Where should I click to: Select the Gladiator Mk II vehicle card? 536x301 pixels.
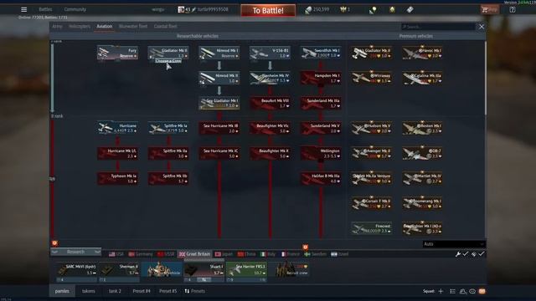(168, 53)
